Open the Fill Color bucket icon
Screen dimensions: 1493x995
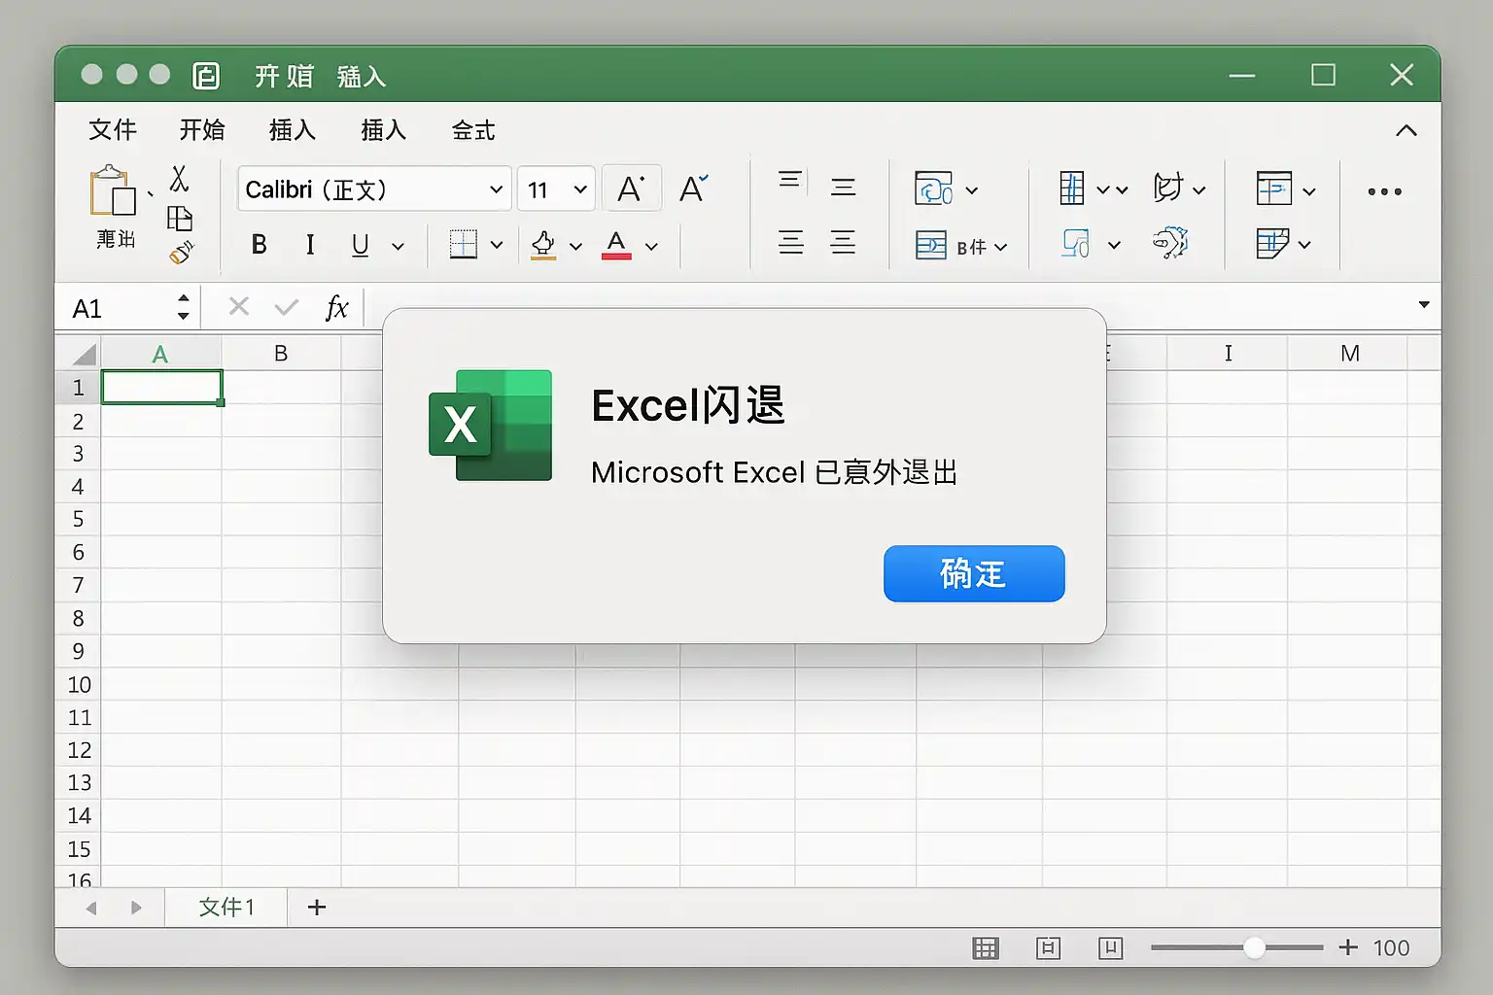[544, 245]
